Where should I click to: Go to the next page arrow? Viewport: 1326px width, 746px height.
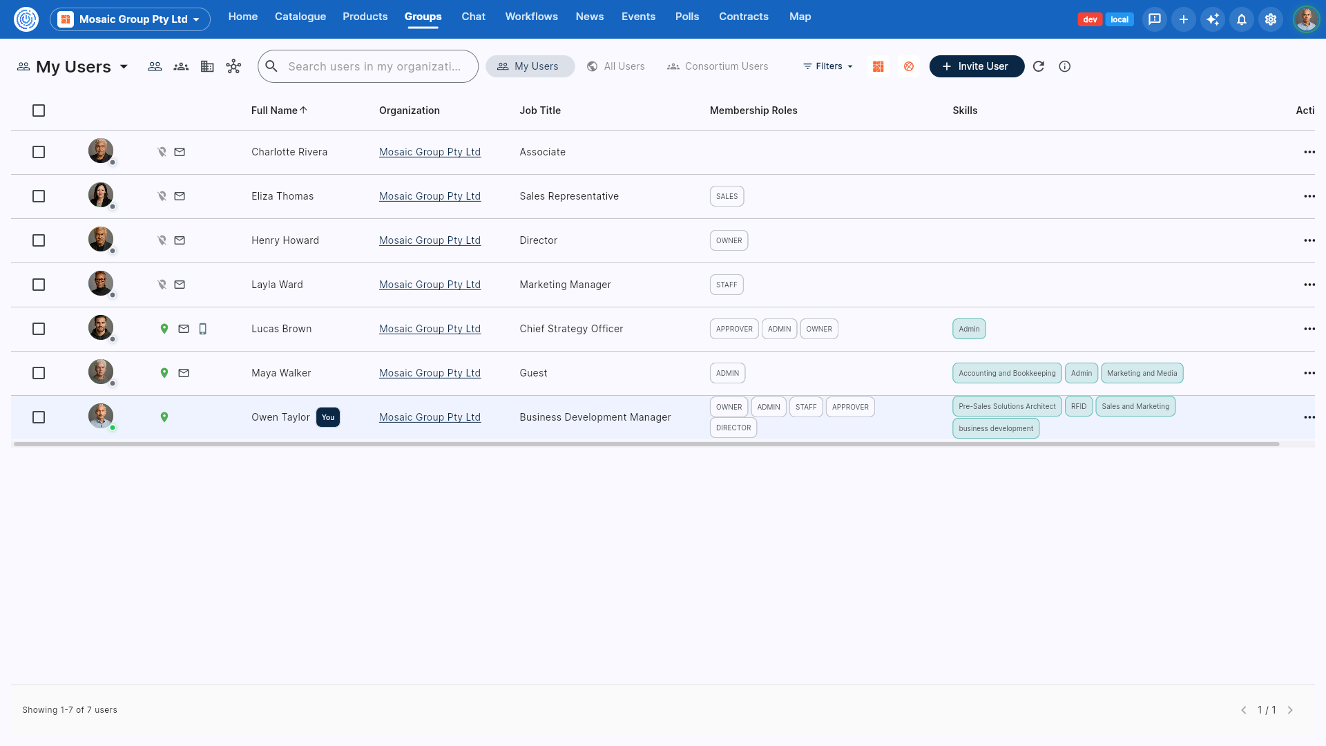pyautogui.click(x=1290, y=710)
